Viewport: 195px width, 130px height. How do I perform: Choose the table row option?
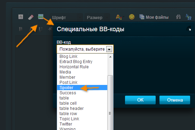pyautogui.click(x=82, y=114)
